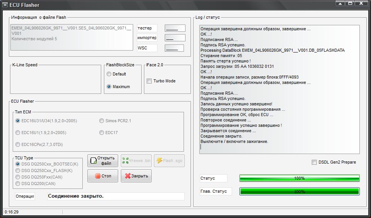Click the green arrows icon on Чтение .bin
This screenshot has width=371, height=218.
(125, 161)
